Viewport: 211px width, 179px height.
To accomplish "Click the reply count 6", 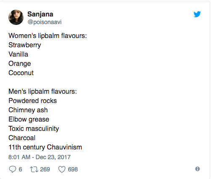I will 20,169.
